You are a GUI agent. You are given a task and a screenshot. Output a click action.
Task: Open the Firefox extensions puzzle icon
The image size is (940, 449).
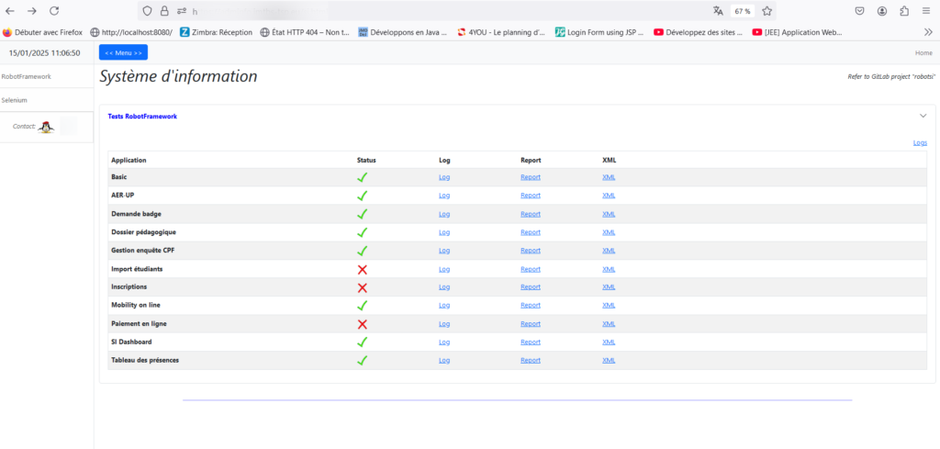(904, 11)
